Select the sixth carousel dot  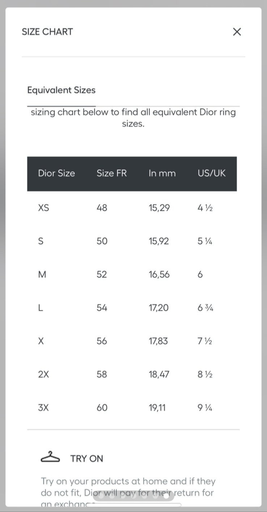pyautogui.click(x=155, y=496)
